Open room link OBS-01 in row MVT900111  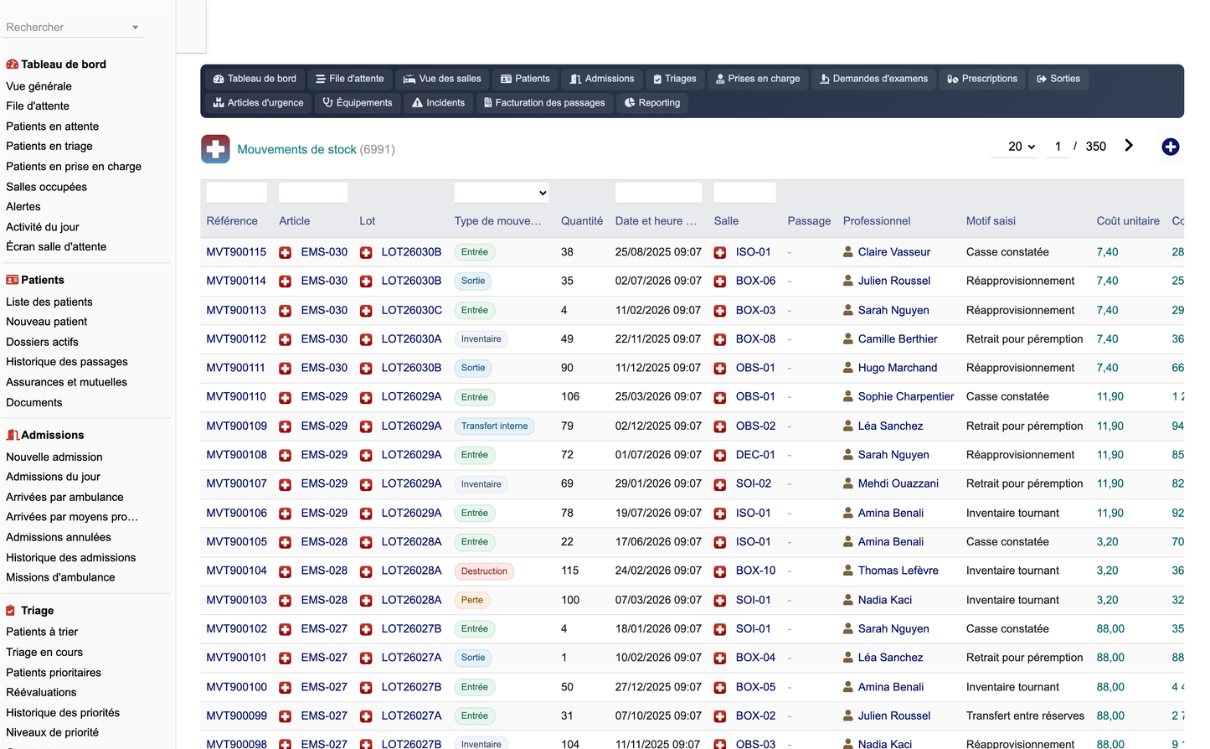pyautogui.click(x=755, y=368)
